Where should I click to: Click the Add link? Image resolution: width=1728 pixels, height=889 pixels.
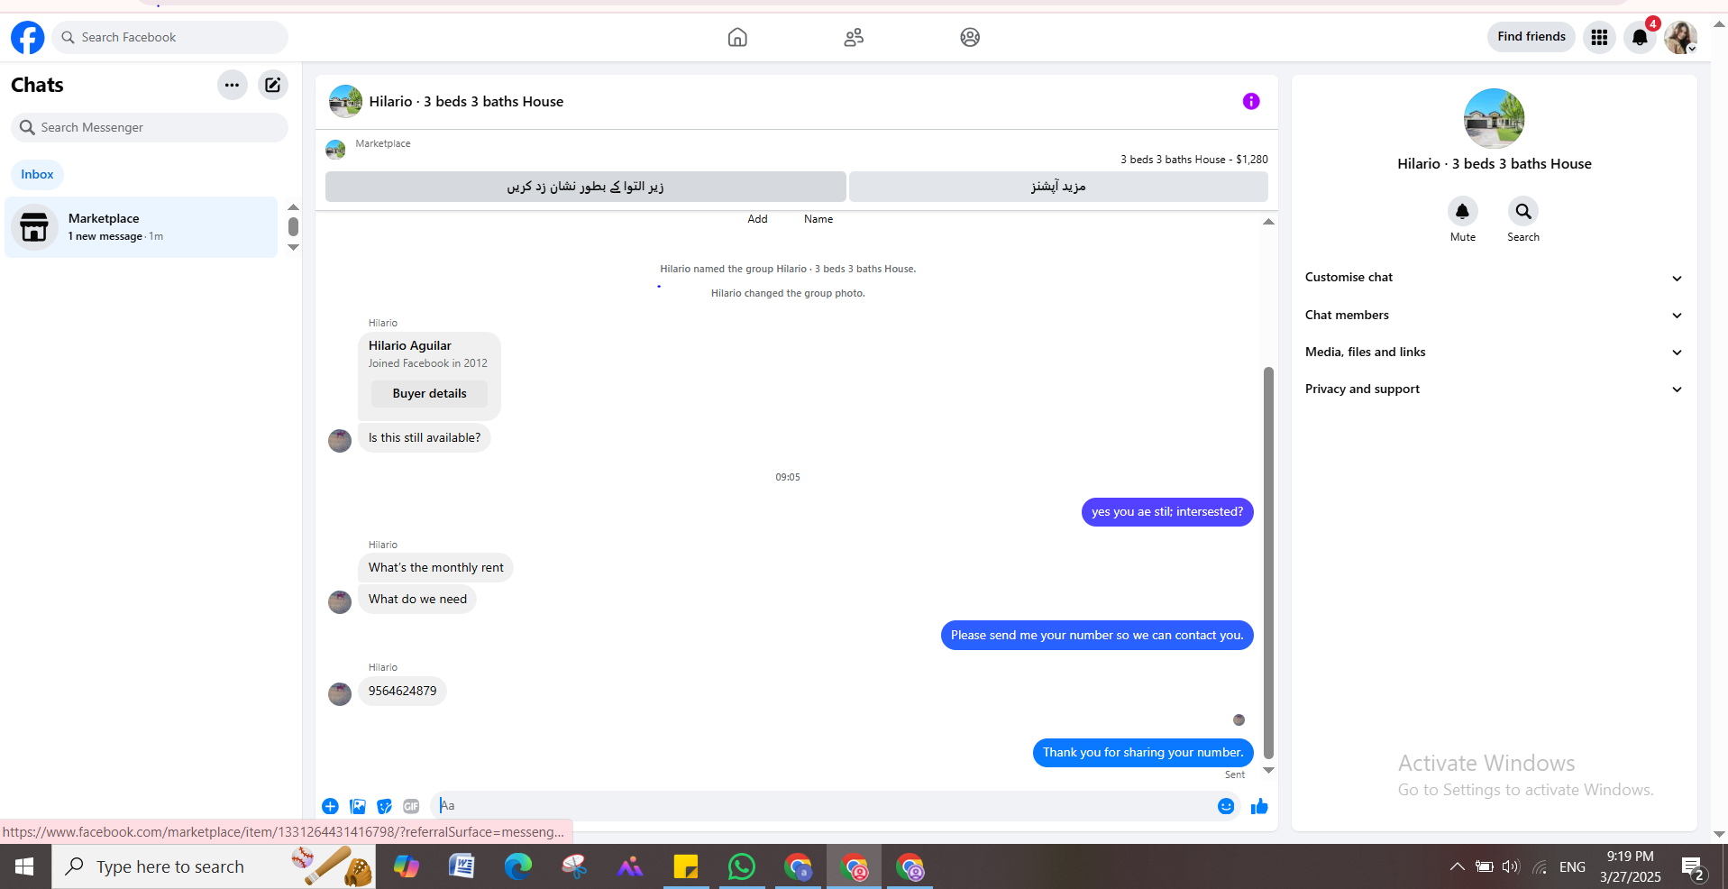click(757, 219)
